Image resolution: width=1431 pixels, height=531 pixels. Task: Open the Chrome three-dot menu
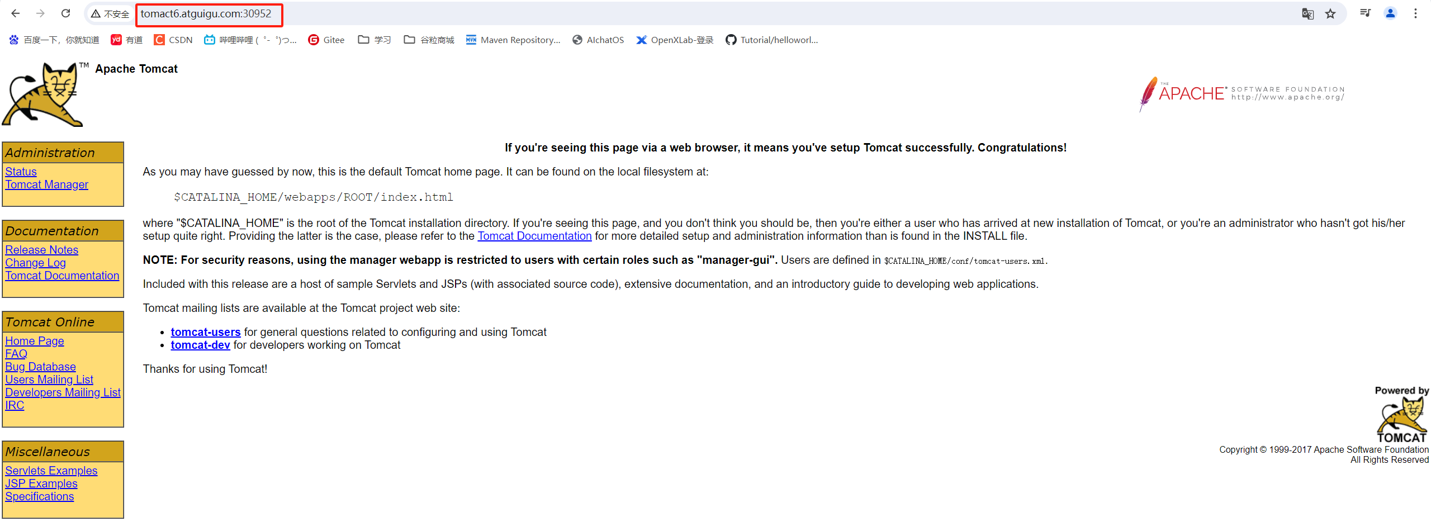(1415, 13)
